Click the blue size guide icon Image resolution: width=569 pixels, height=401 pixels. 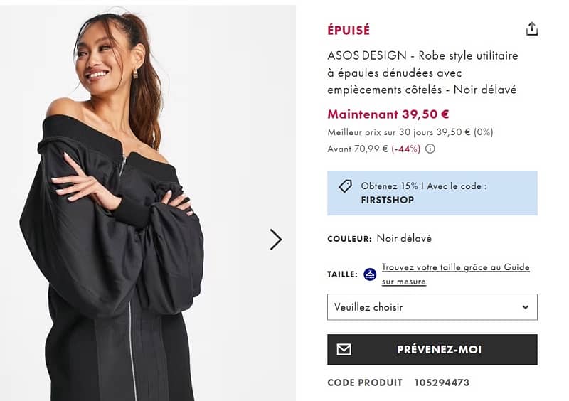(370, 274)
